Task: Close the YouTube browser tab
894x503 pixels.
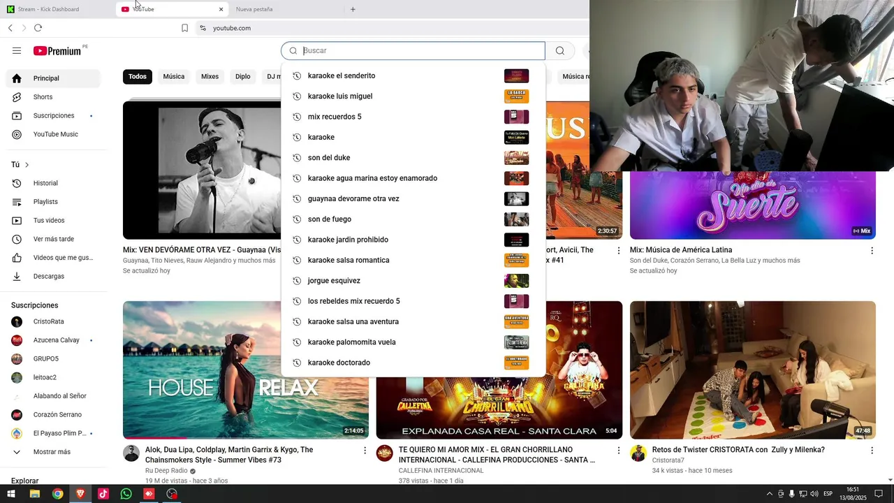Action: pos(221,9)
